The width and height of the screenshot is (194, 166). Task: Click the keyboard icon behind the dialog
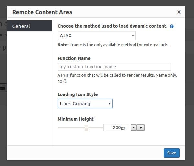click(3, 88)
